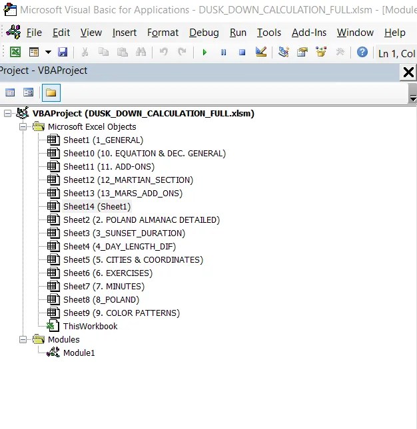Click the View Microsoft Excel icon
Screen dimensions: 417x429
(x=15, y=52)
